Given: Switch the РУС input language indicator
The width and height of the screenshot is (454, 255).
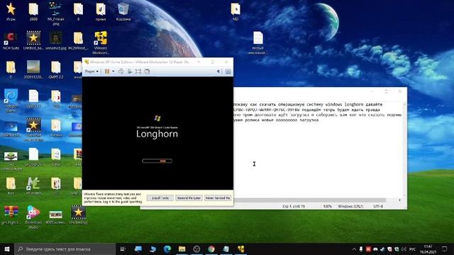Looking at the screenshot, I should tap(413, 249).
